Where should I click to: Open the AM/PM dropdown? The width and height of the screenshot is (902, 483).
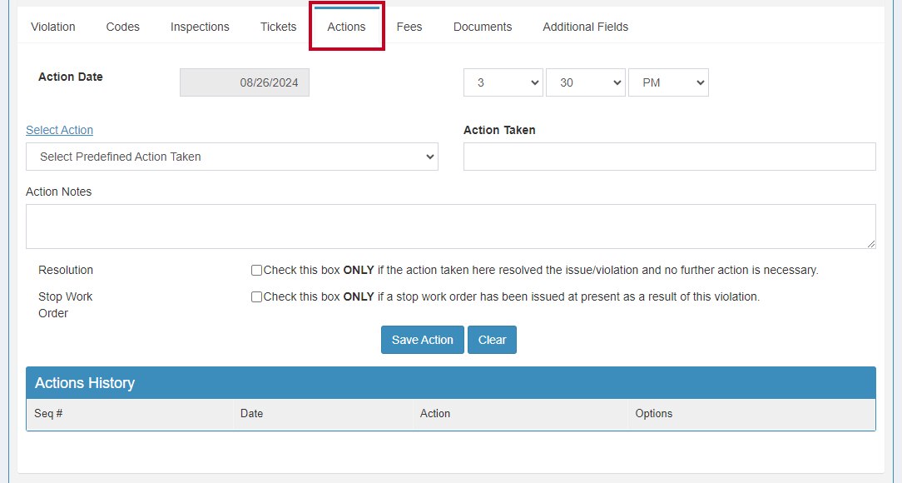pos(668,82)
